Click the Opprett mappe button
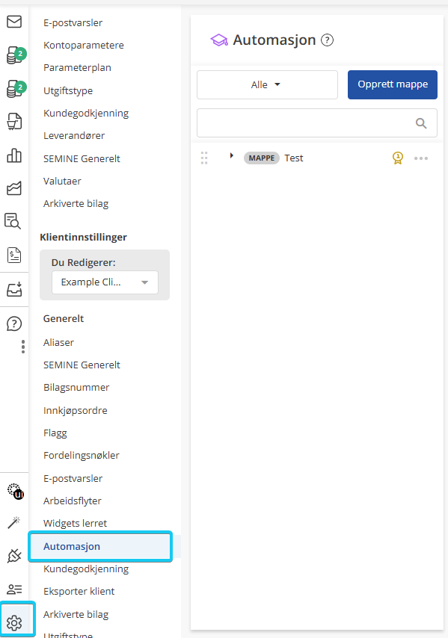Screen dimensions: 448x638 (393, 84)
